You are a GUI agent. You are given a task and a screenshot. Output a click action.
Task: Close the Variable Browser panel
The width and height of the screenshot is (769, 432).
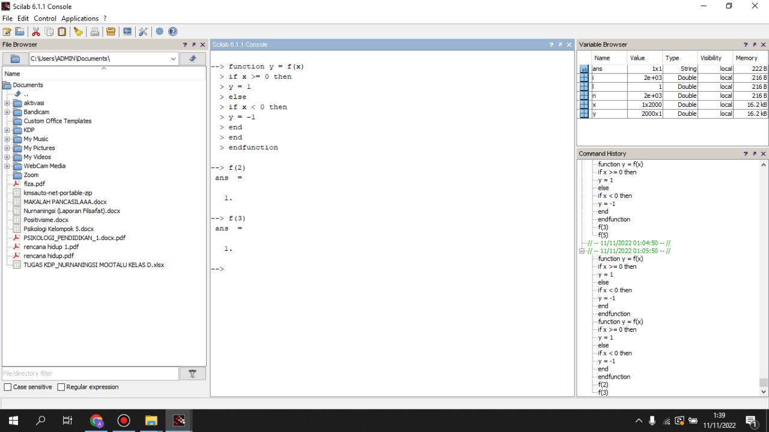764,44
